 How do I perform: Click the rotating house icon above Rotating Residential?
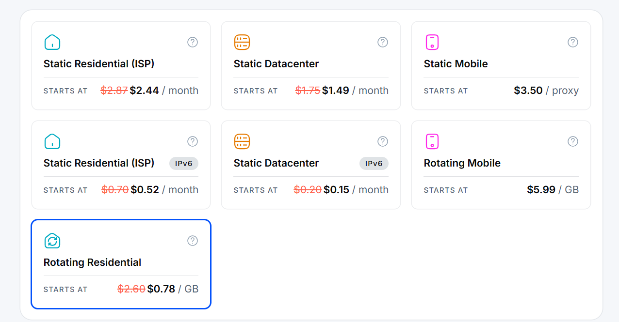point(52,241)
